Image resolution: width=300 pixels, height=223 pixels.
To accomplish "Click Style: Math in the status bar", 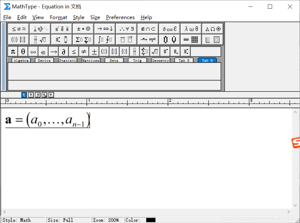I will 17,220.
